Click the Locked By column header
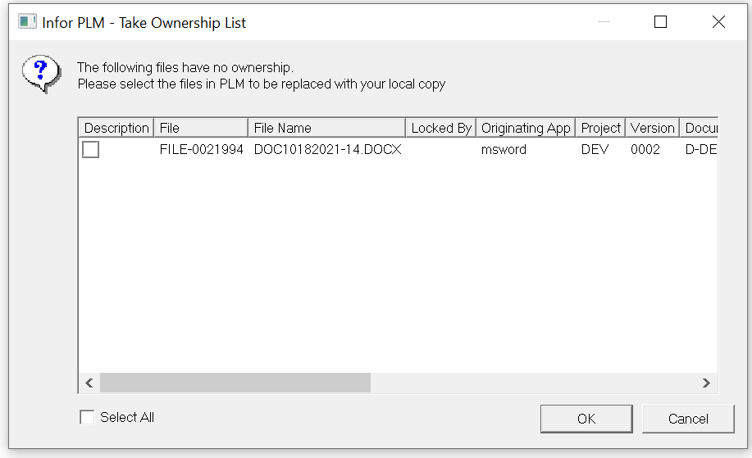This screenshot has height=458, width=752. (441, 128)
